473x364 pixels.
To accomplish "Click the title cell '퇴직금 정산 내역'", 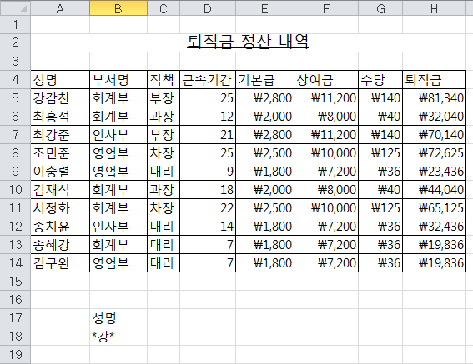I will tap(248, 42).
